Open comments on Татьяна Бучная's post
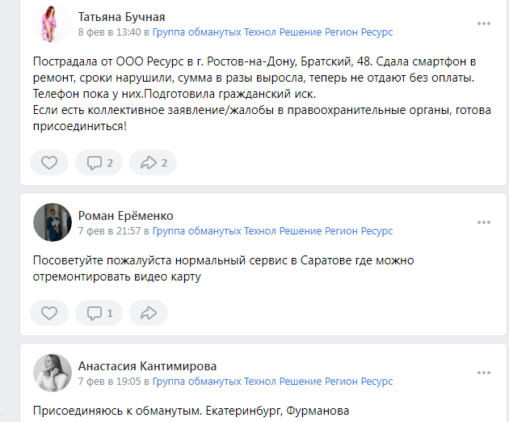Screen dimensions: 509x422 [x=99, y=162]
